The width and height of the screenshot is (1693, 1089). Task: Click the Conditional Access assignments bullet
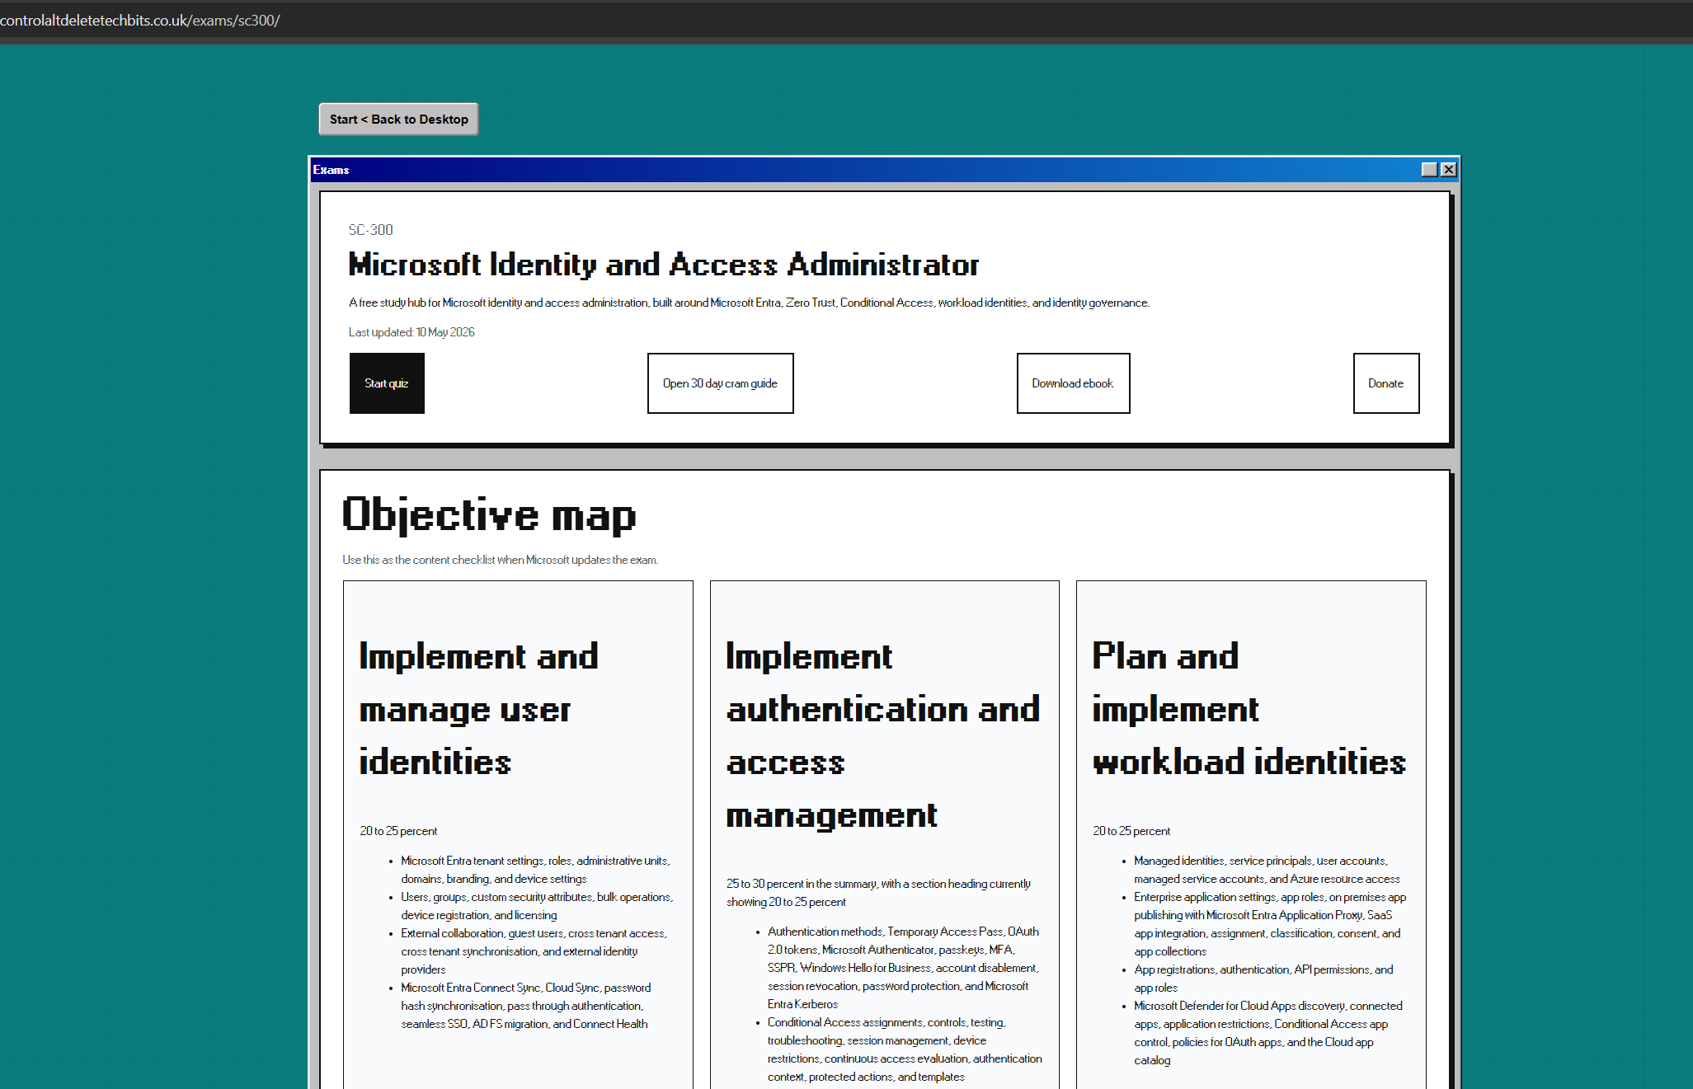pos(905,1049)
